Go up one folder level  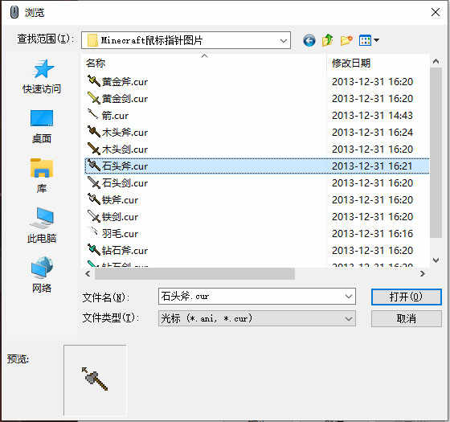[x=328, y=40]
